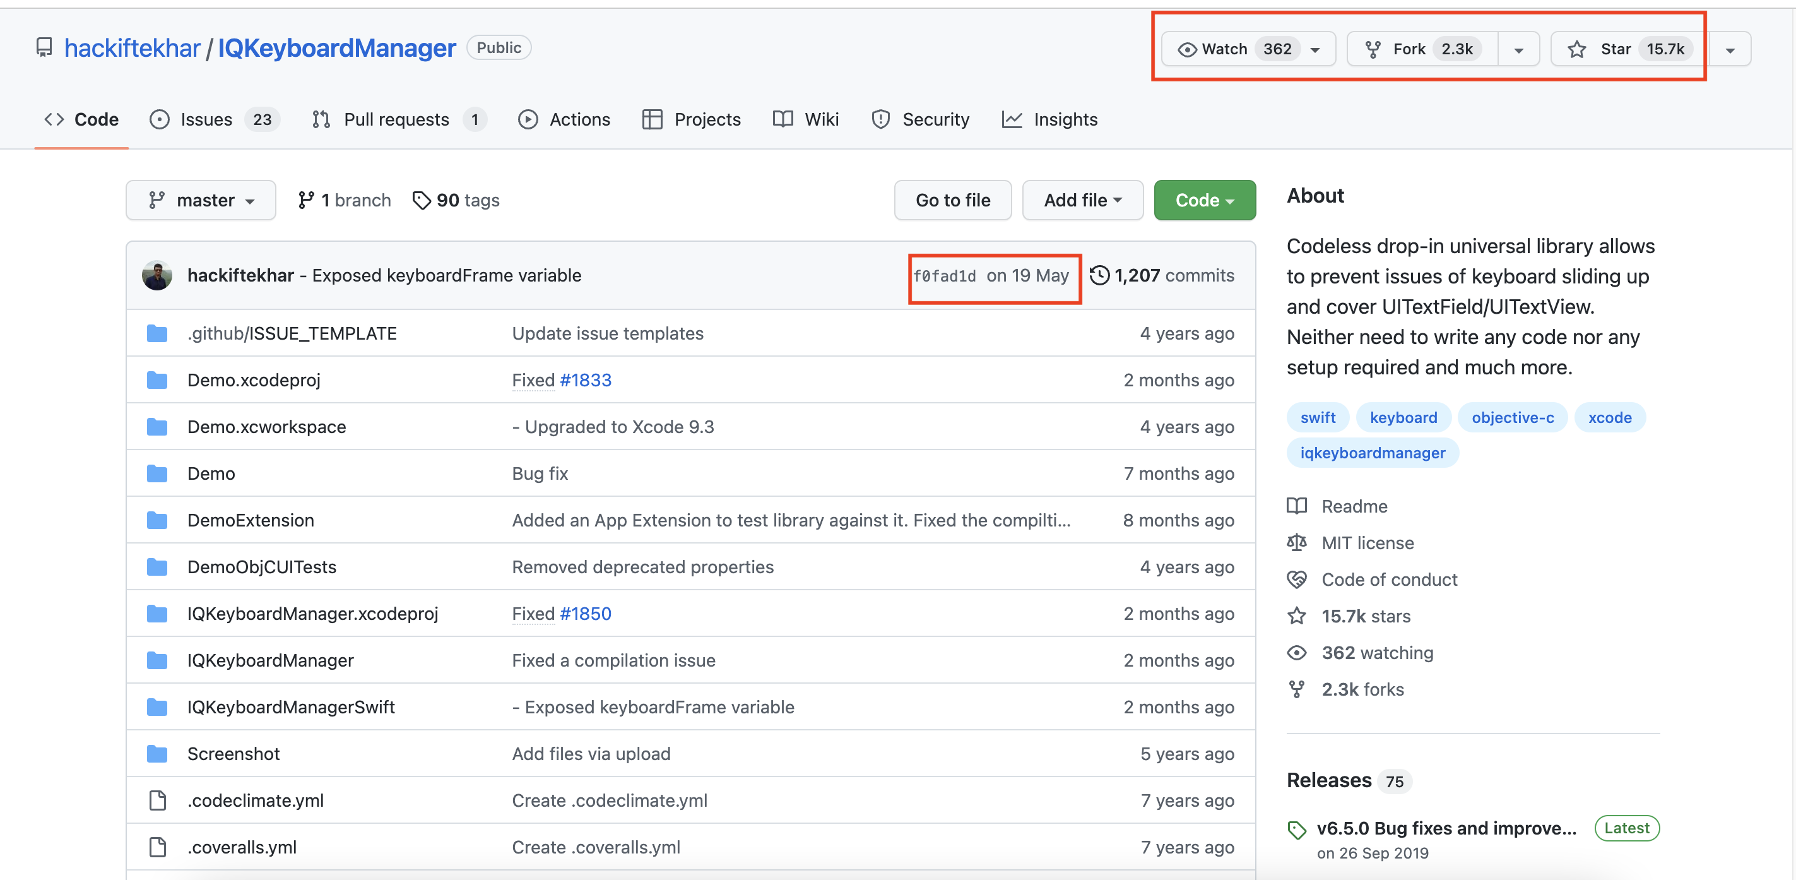Open the Security tab
Screen dimensions: 1796x880
pos(920,119)
